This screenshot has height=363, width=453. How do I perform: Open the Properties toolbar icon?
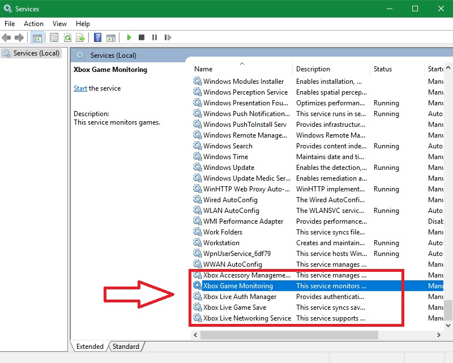point(54,37)
